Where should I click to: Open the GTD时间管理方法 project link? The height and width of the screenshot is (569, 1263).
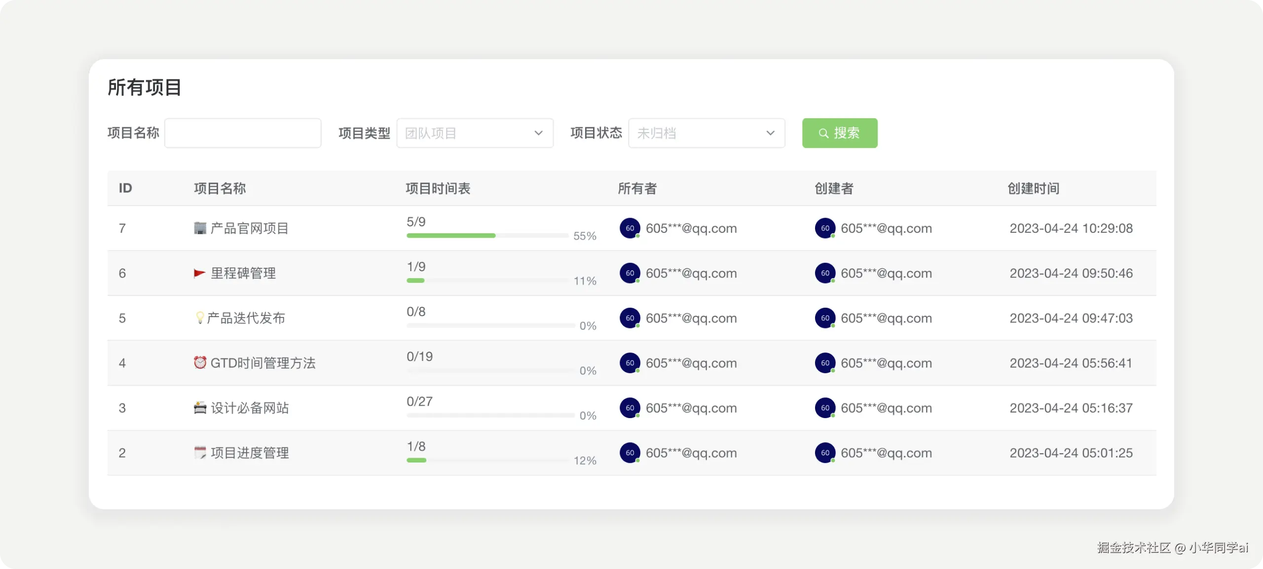coord(262,363)
